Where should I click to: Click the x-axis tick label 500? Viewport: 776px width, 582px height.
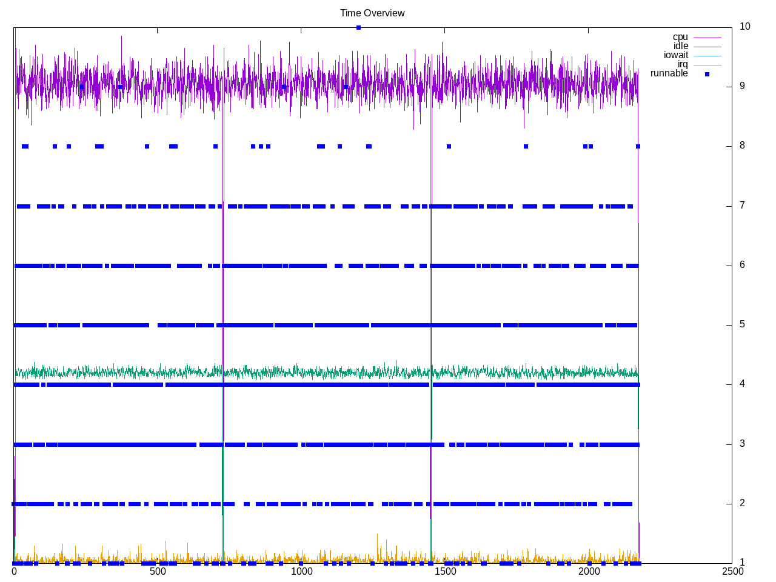click(x=158, y=572)
